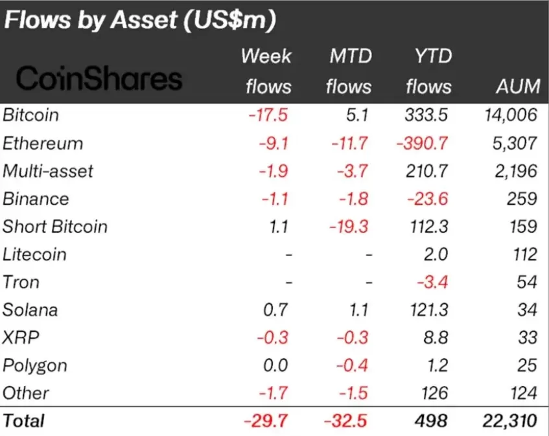Select the Short Bitcoin row label

pyautogui.click(x=55, y=227)
